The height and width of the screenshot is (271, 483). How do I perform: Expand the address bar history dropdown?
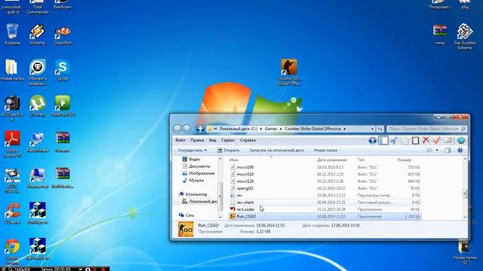point(372,129)
